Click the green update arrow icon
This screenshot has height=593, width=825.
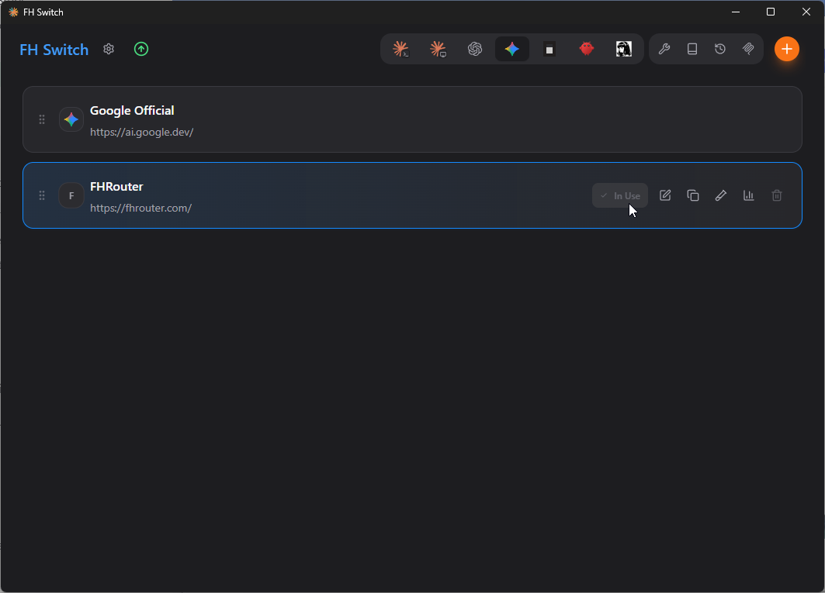click(141, 49)
